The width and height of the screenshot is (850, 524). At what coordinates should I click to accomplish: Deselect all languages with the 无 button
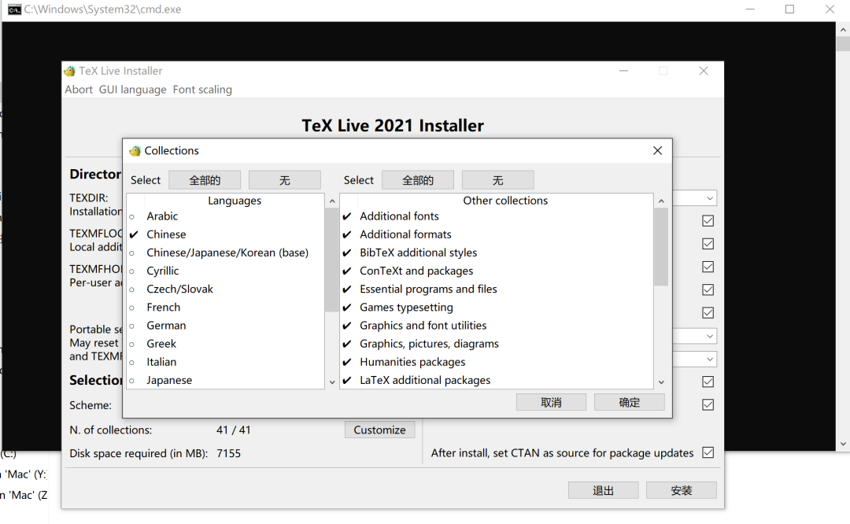285,180
